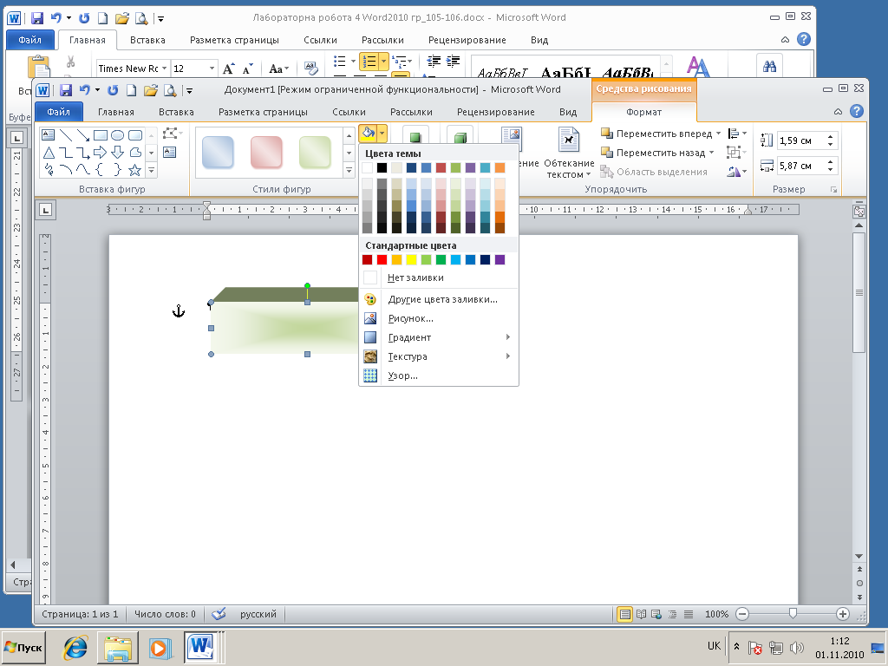This screenshot has width=888, height=666.
Task: Toggle tab stop selector left of horizontal ruler
Action: [46, 211]
